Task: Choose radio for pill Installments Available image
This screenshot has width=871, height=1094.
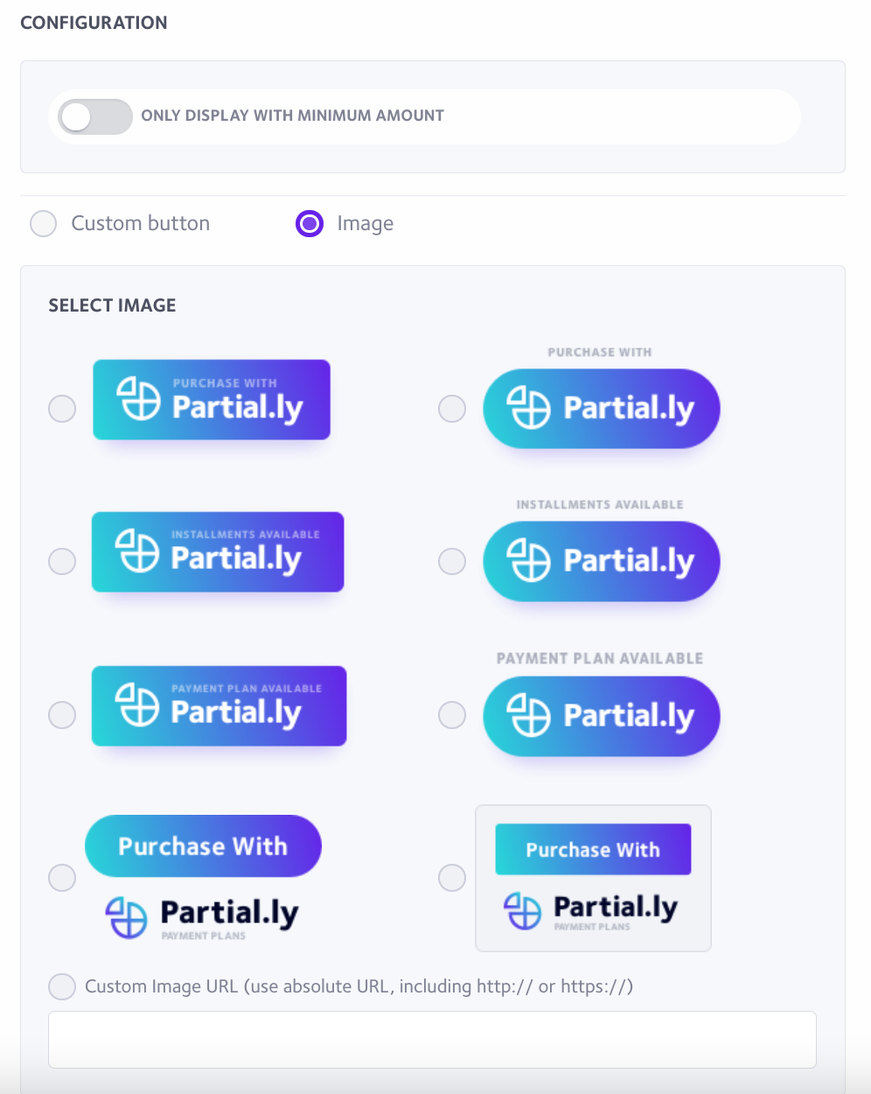Action: pos(452,561)
